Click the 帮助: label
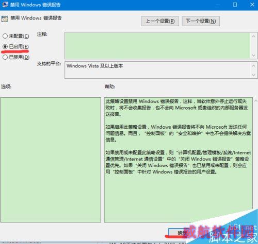The width and height of the screenshot is (258, 244). tap(110, 86)
